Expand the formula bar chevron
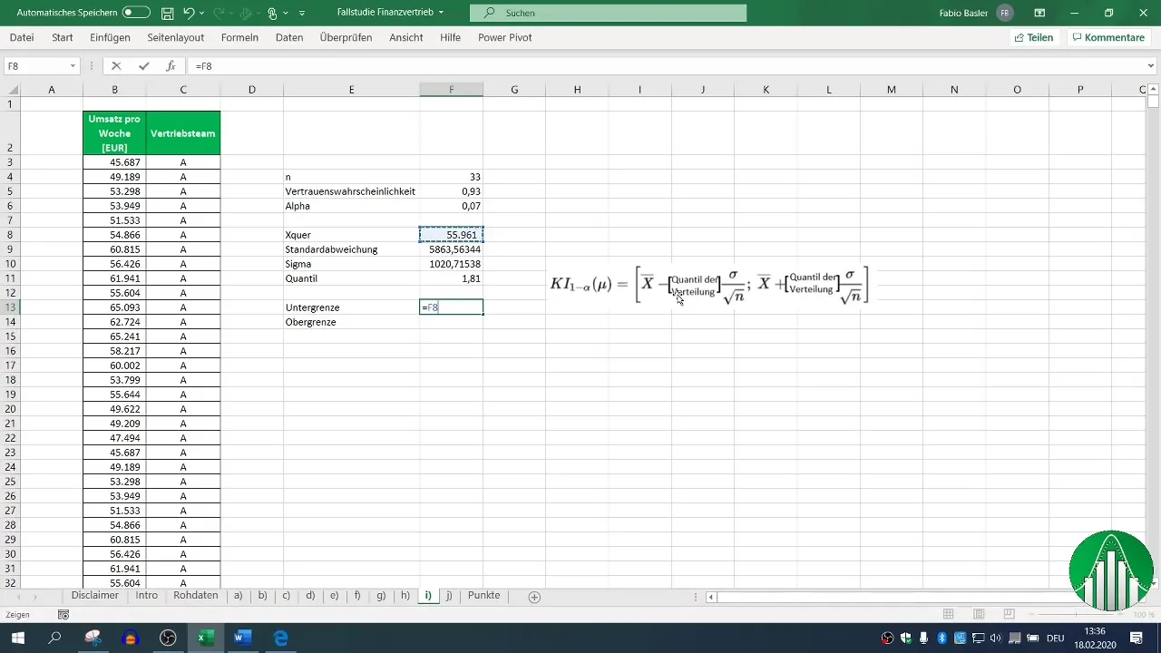 click(x=1152, y=66)
